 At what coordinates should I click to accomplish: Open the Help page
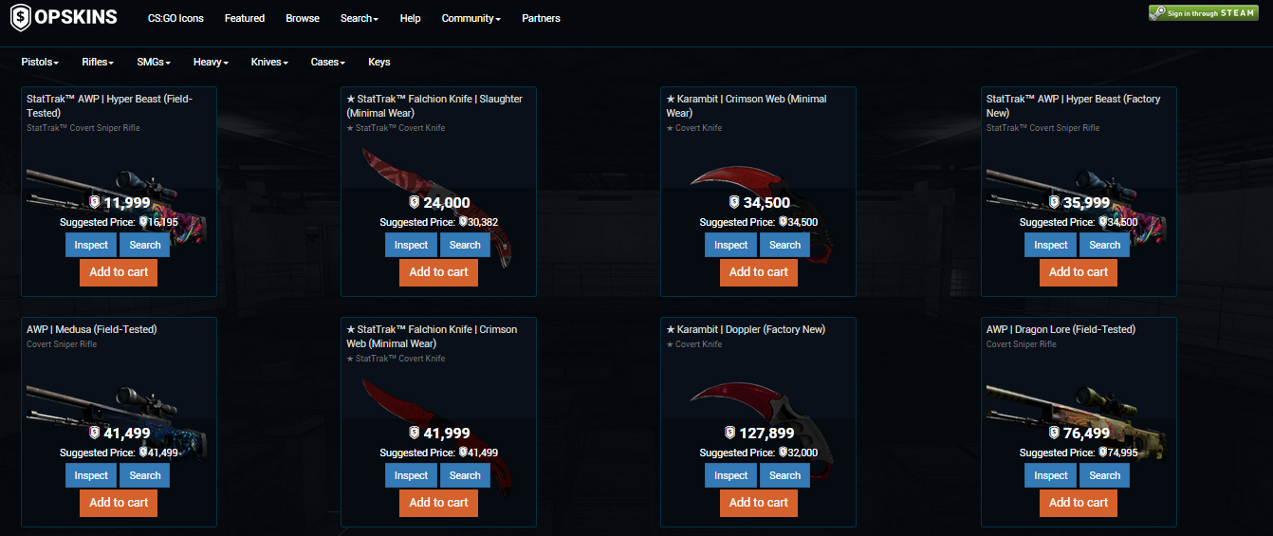(x=410, y=18)
